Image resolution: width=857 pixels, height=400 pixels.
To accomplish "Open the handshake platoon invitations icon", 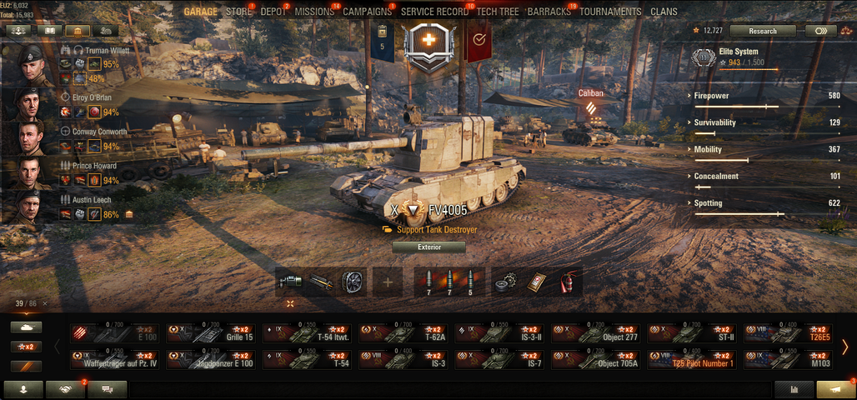I will coord(65,390).
